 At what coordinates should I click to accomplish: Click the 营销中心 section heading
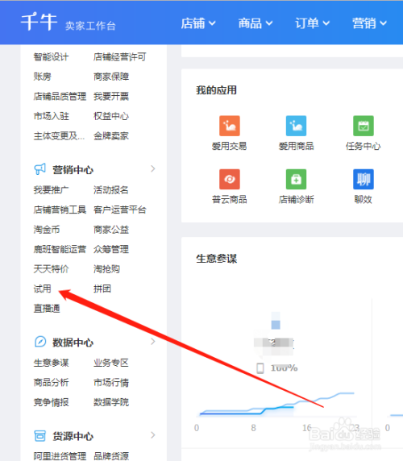tap(73, 169)
